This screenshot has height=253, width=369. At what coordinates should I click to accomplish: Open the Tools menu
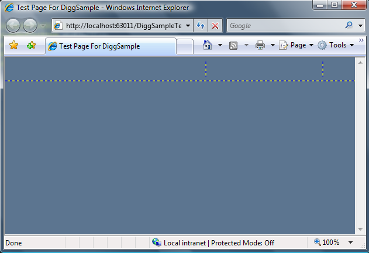[x=336, y=45]
